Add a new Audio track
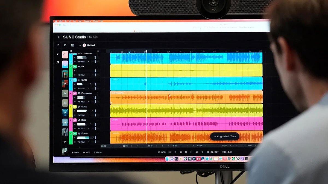 point(75,152)
